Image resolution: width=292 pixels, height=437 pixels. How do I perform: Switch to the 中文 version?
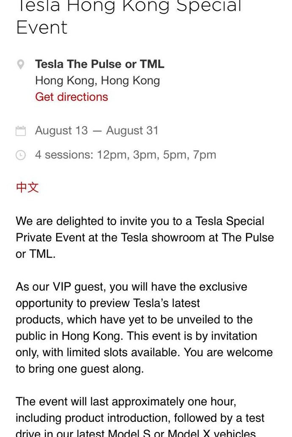[x=27, y=187]
